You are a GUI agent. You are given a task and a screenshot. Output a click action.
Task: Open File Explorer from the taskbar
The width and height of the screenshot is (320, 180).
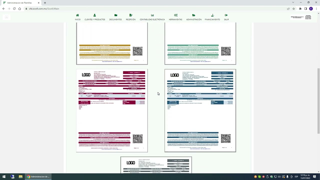[x=20, y=177]
